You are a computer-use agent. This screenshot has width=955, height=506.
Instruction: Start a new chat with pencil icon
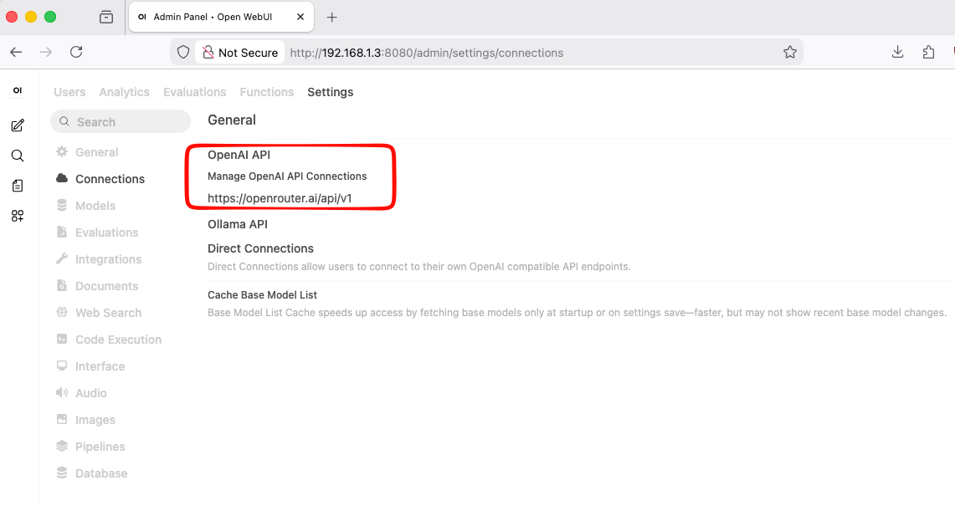pos(18,125)
